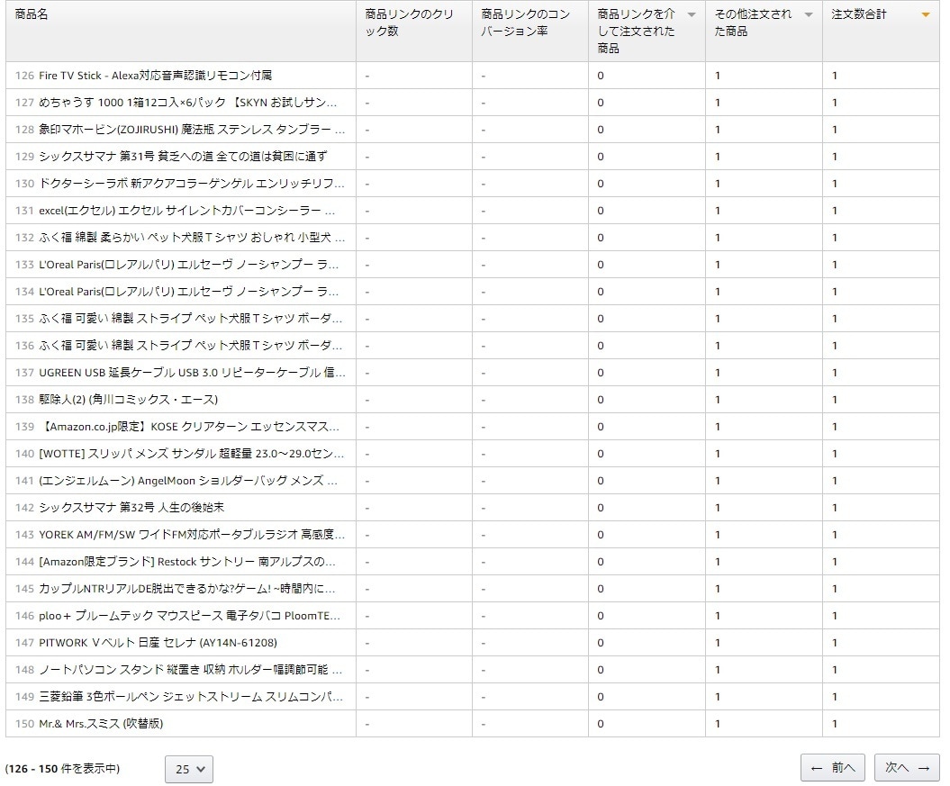Sort by 商品リンクを介して注文された商品 arrow
The image size is (950, 786).
pyautogui.click(x=692, y=15)
